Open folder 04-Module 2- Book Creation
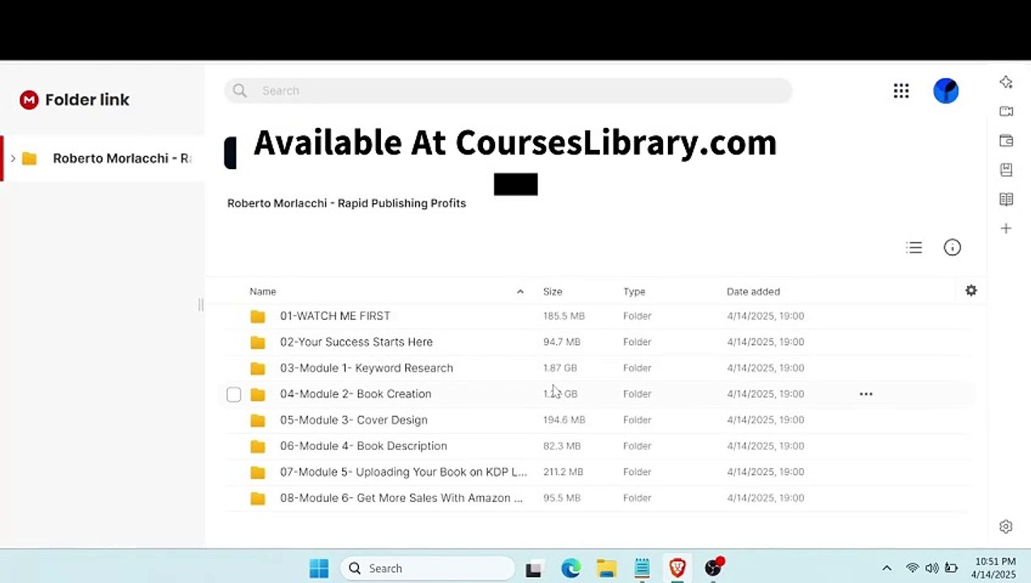The image size is (1031, 583). pos(355,394)
